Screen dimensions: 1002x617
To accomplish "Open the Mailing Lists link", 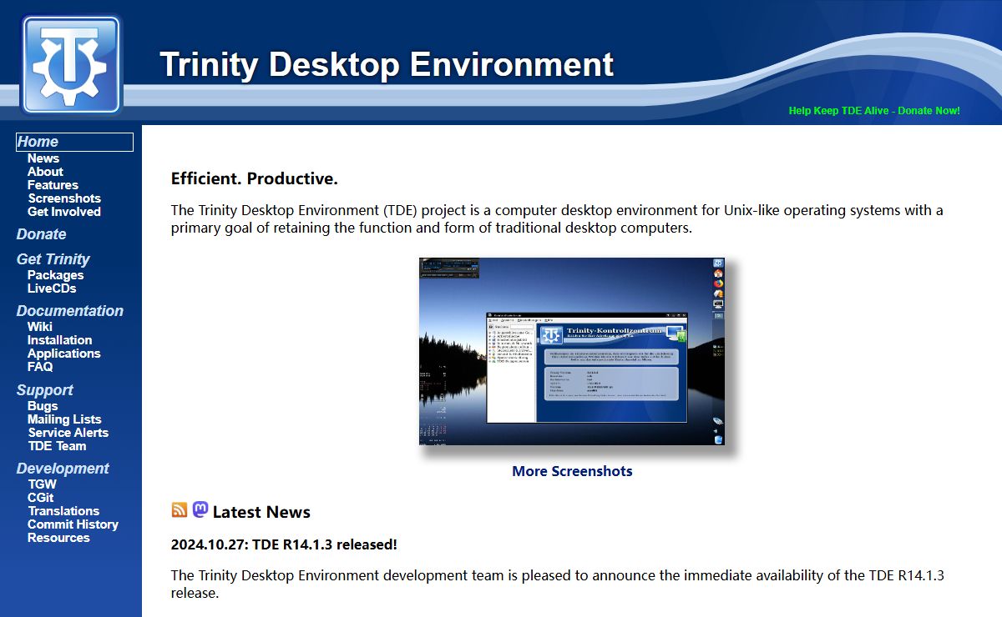I will click(x=64, y=419).
